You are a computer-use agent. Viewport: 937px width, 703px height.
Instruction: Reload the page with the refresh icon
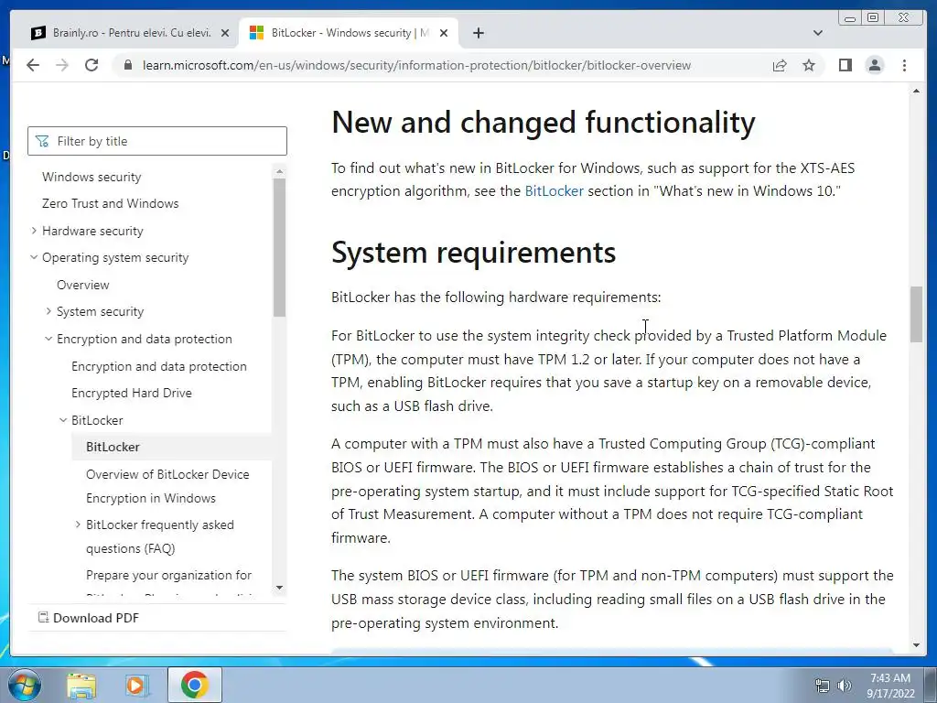92,65
